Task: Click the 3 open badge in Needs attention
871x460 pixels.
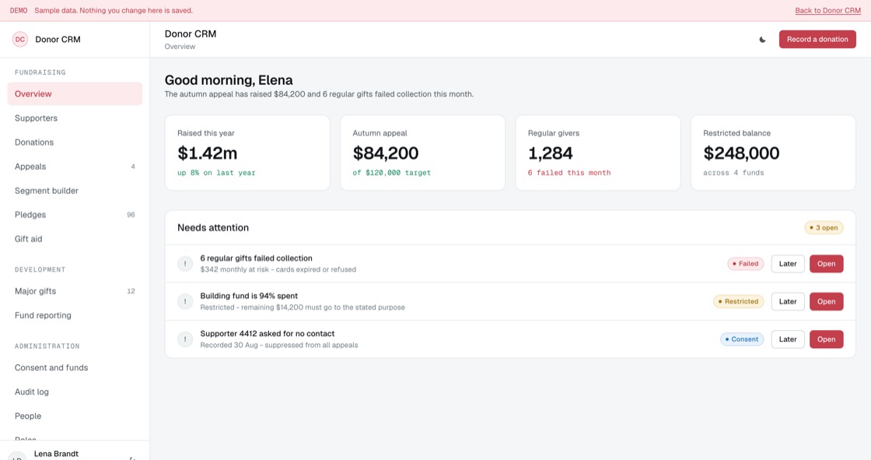Action: click(824, 227)
